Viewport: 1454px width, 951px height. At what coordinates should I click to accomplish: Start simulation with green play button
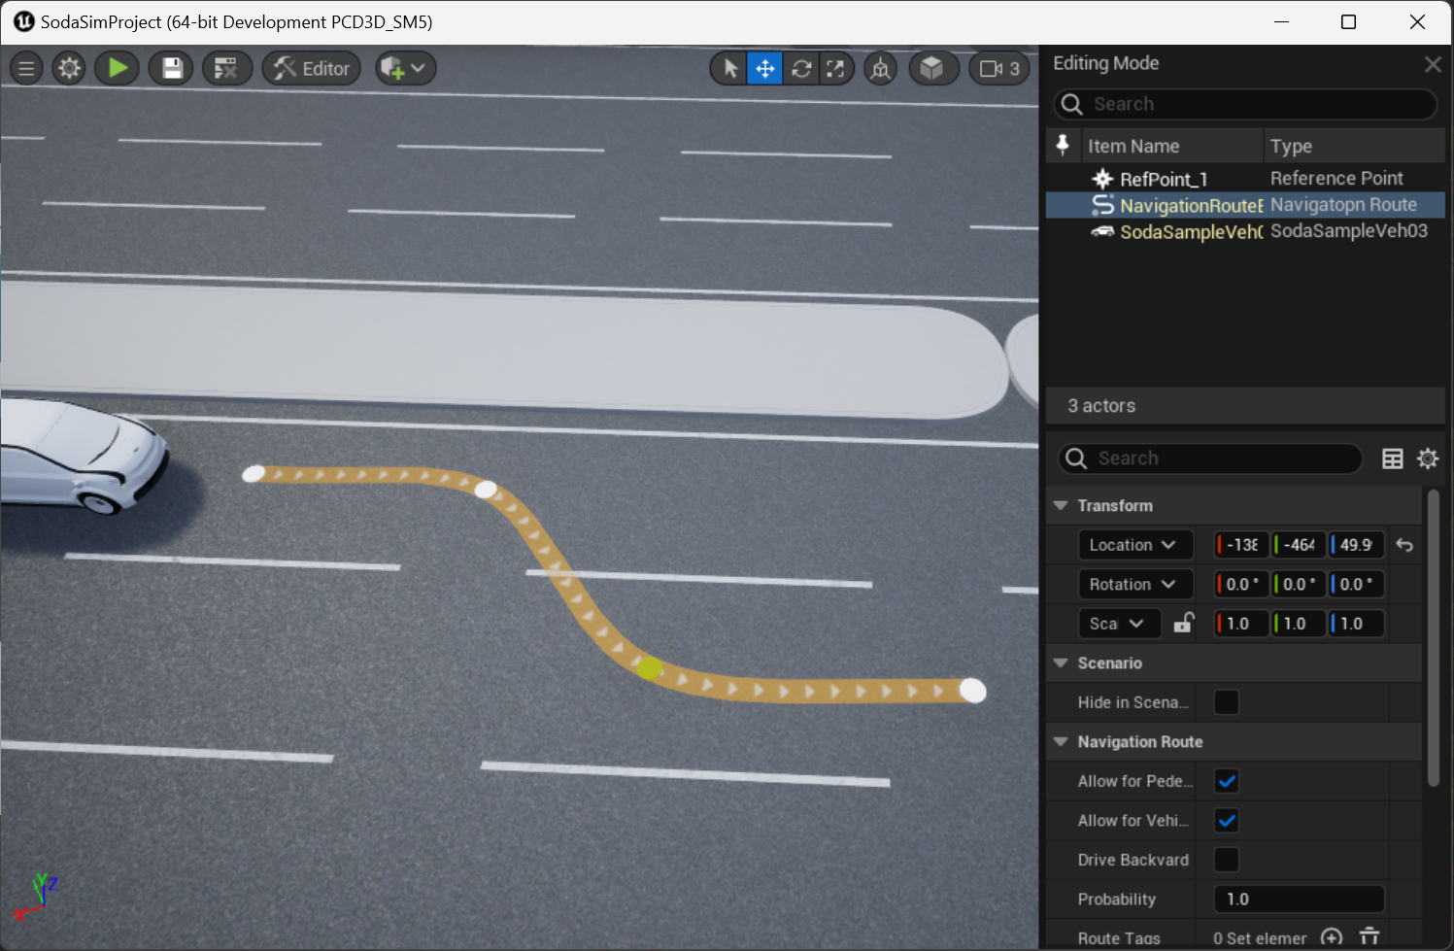(x=118, y=69)
